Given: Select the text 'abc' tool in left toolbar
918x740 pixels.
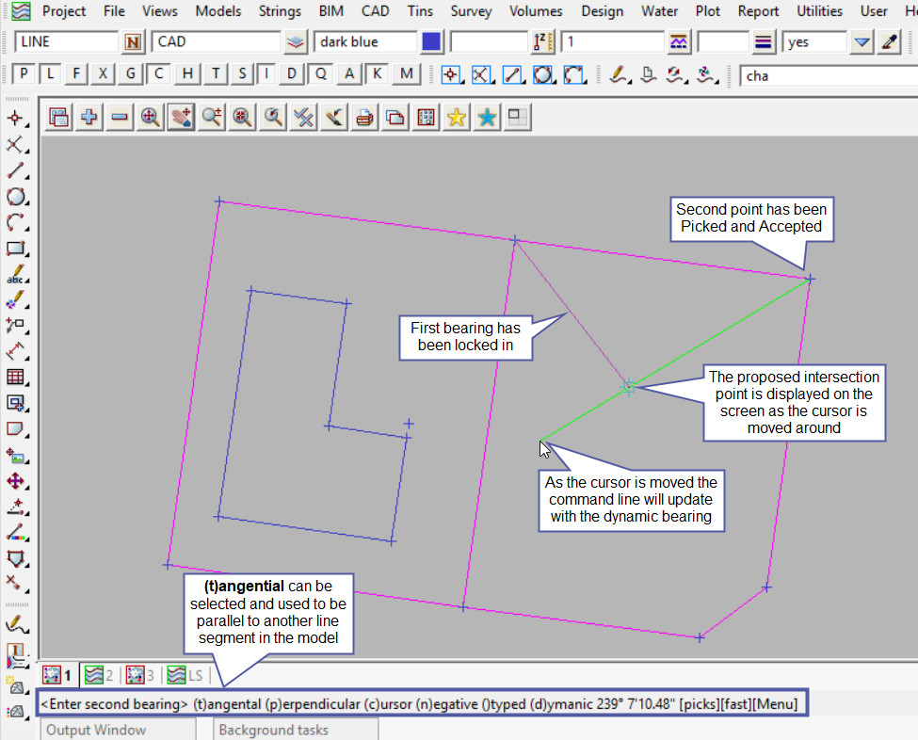Looking at the screenshot, I should pyautogui.click(x=15, y=275).
